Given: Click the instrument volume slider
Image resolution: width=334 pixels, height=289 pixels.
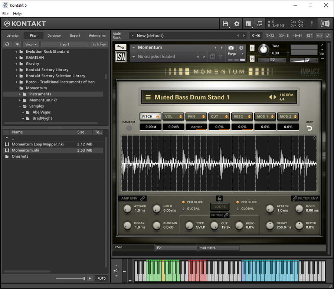Looking at the screenshot, I should (304, 60).
